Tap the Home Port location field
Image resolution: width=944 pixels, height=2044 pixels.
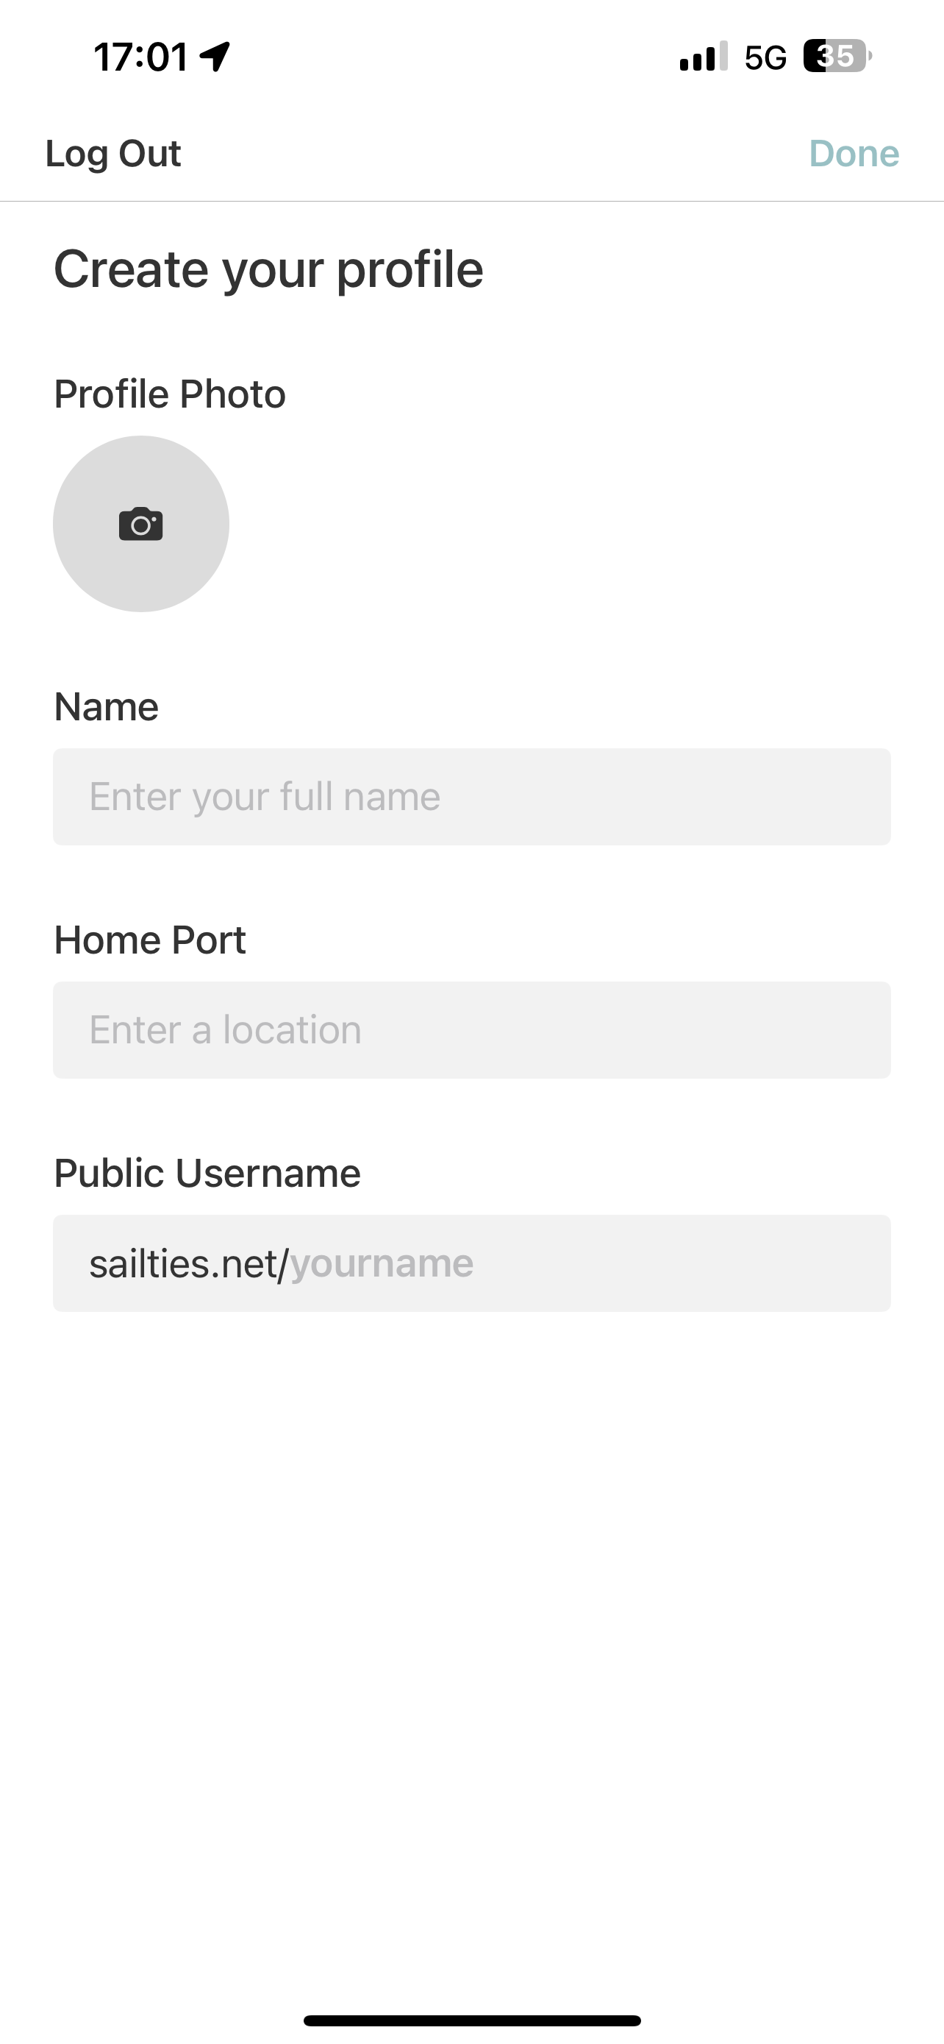pos(471,1030)
